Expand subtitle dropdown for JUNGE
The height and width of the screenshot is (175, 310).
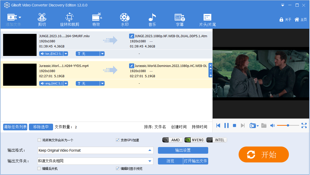pos(102,54)
